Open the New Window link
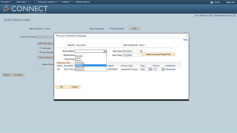The height and width of the screenshot is (133, 237). point(201,16)
